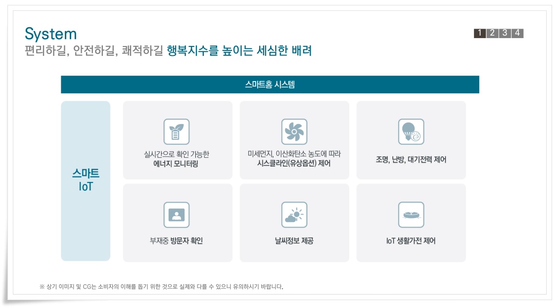Click the System heading

coord(51,34)
